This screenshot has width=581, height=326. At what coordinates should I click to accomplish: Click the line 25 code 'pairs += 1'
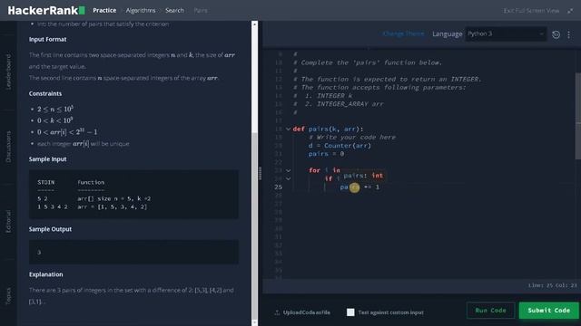(359, 187)
